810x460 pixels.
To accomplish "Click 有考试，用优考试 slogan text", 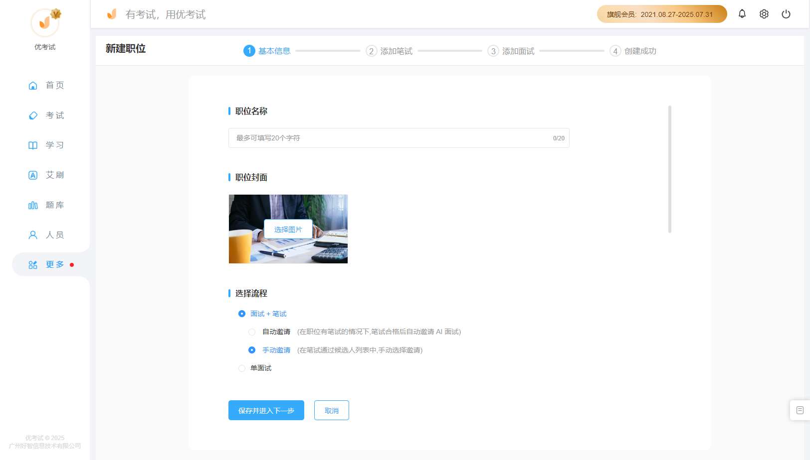I will pos(166,14).
